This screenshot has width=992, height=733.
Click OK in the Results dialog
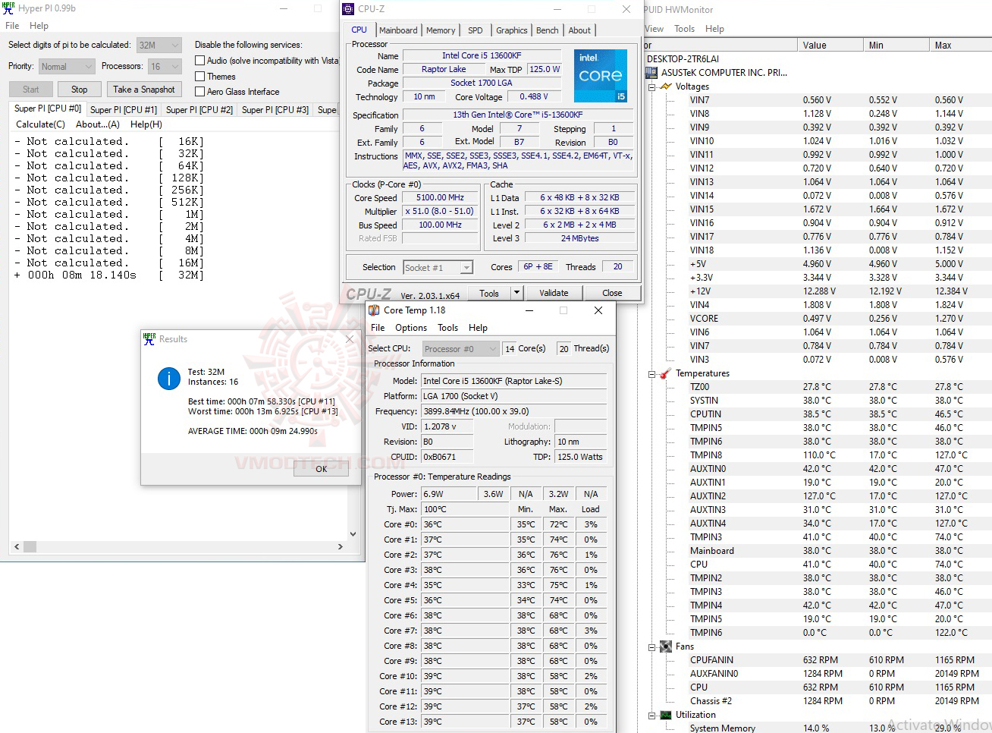tap(322, 469)
